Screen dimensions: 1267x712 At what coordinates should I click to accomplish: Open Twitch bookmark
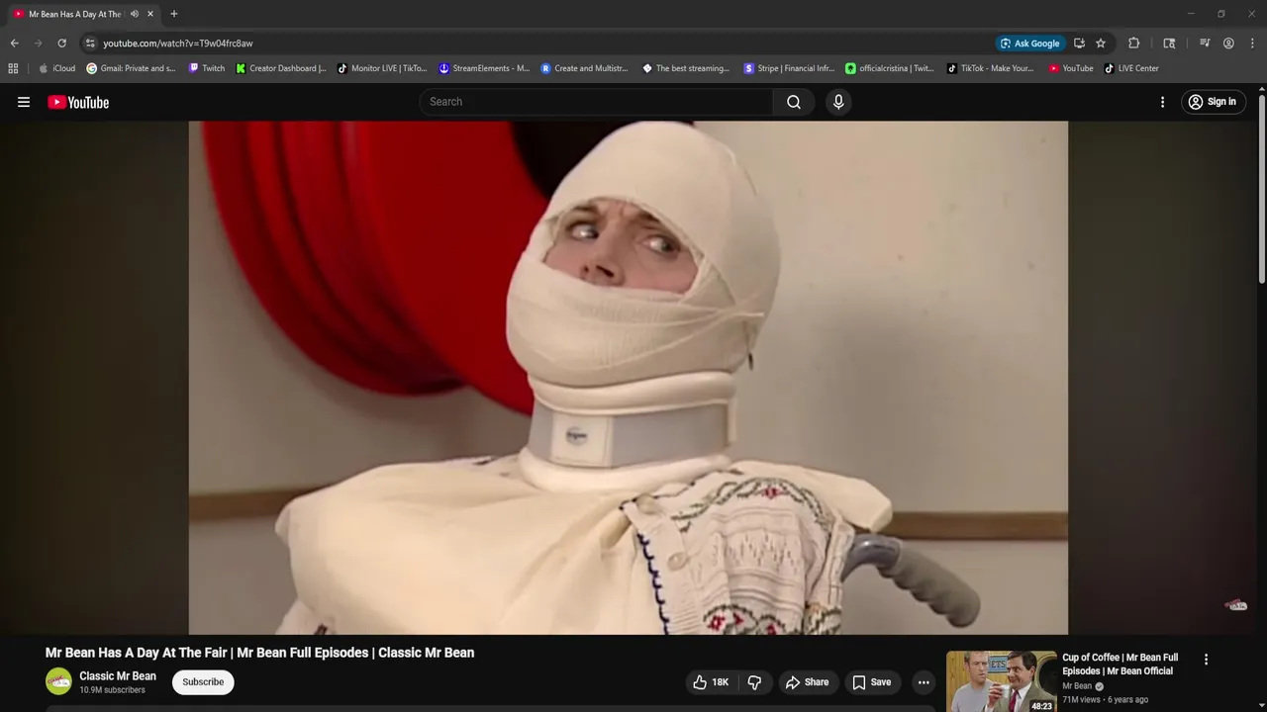[207, 68]
